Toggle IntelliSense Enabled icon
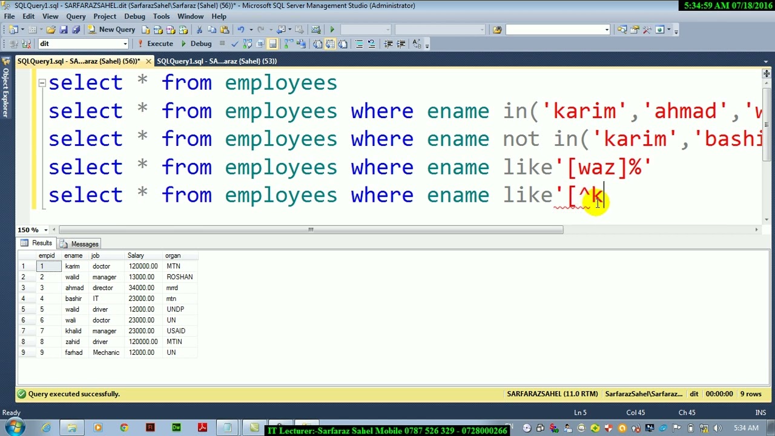Screen dimensions: 775x436 [272, 44]
